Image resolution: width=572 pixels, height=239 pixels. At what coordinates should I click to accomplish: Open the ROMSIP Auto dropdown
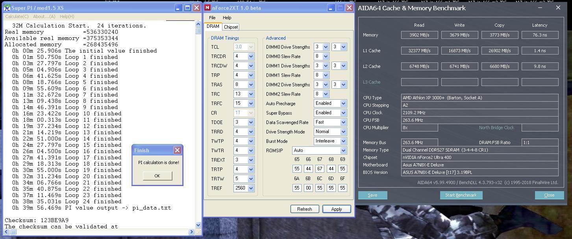pos(343,150)
